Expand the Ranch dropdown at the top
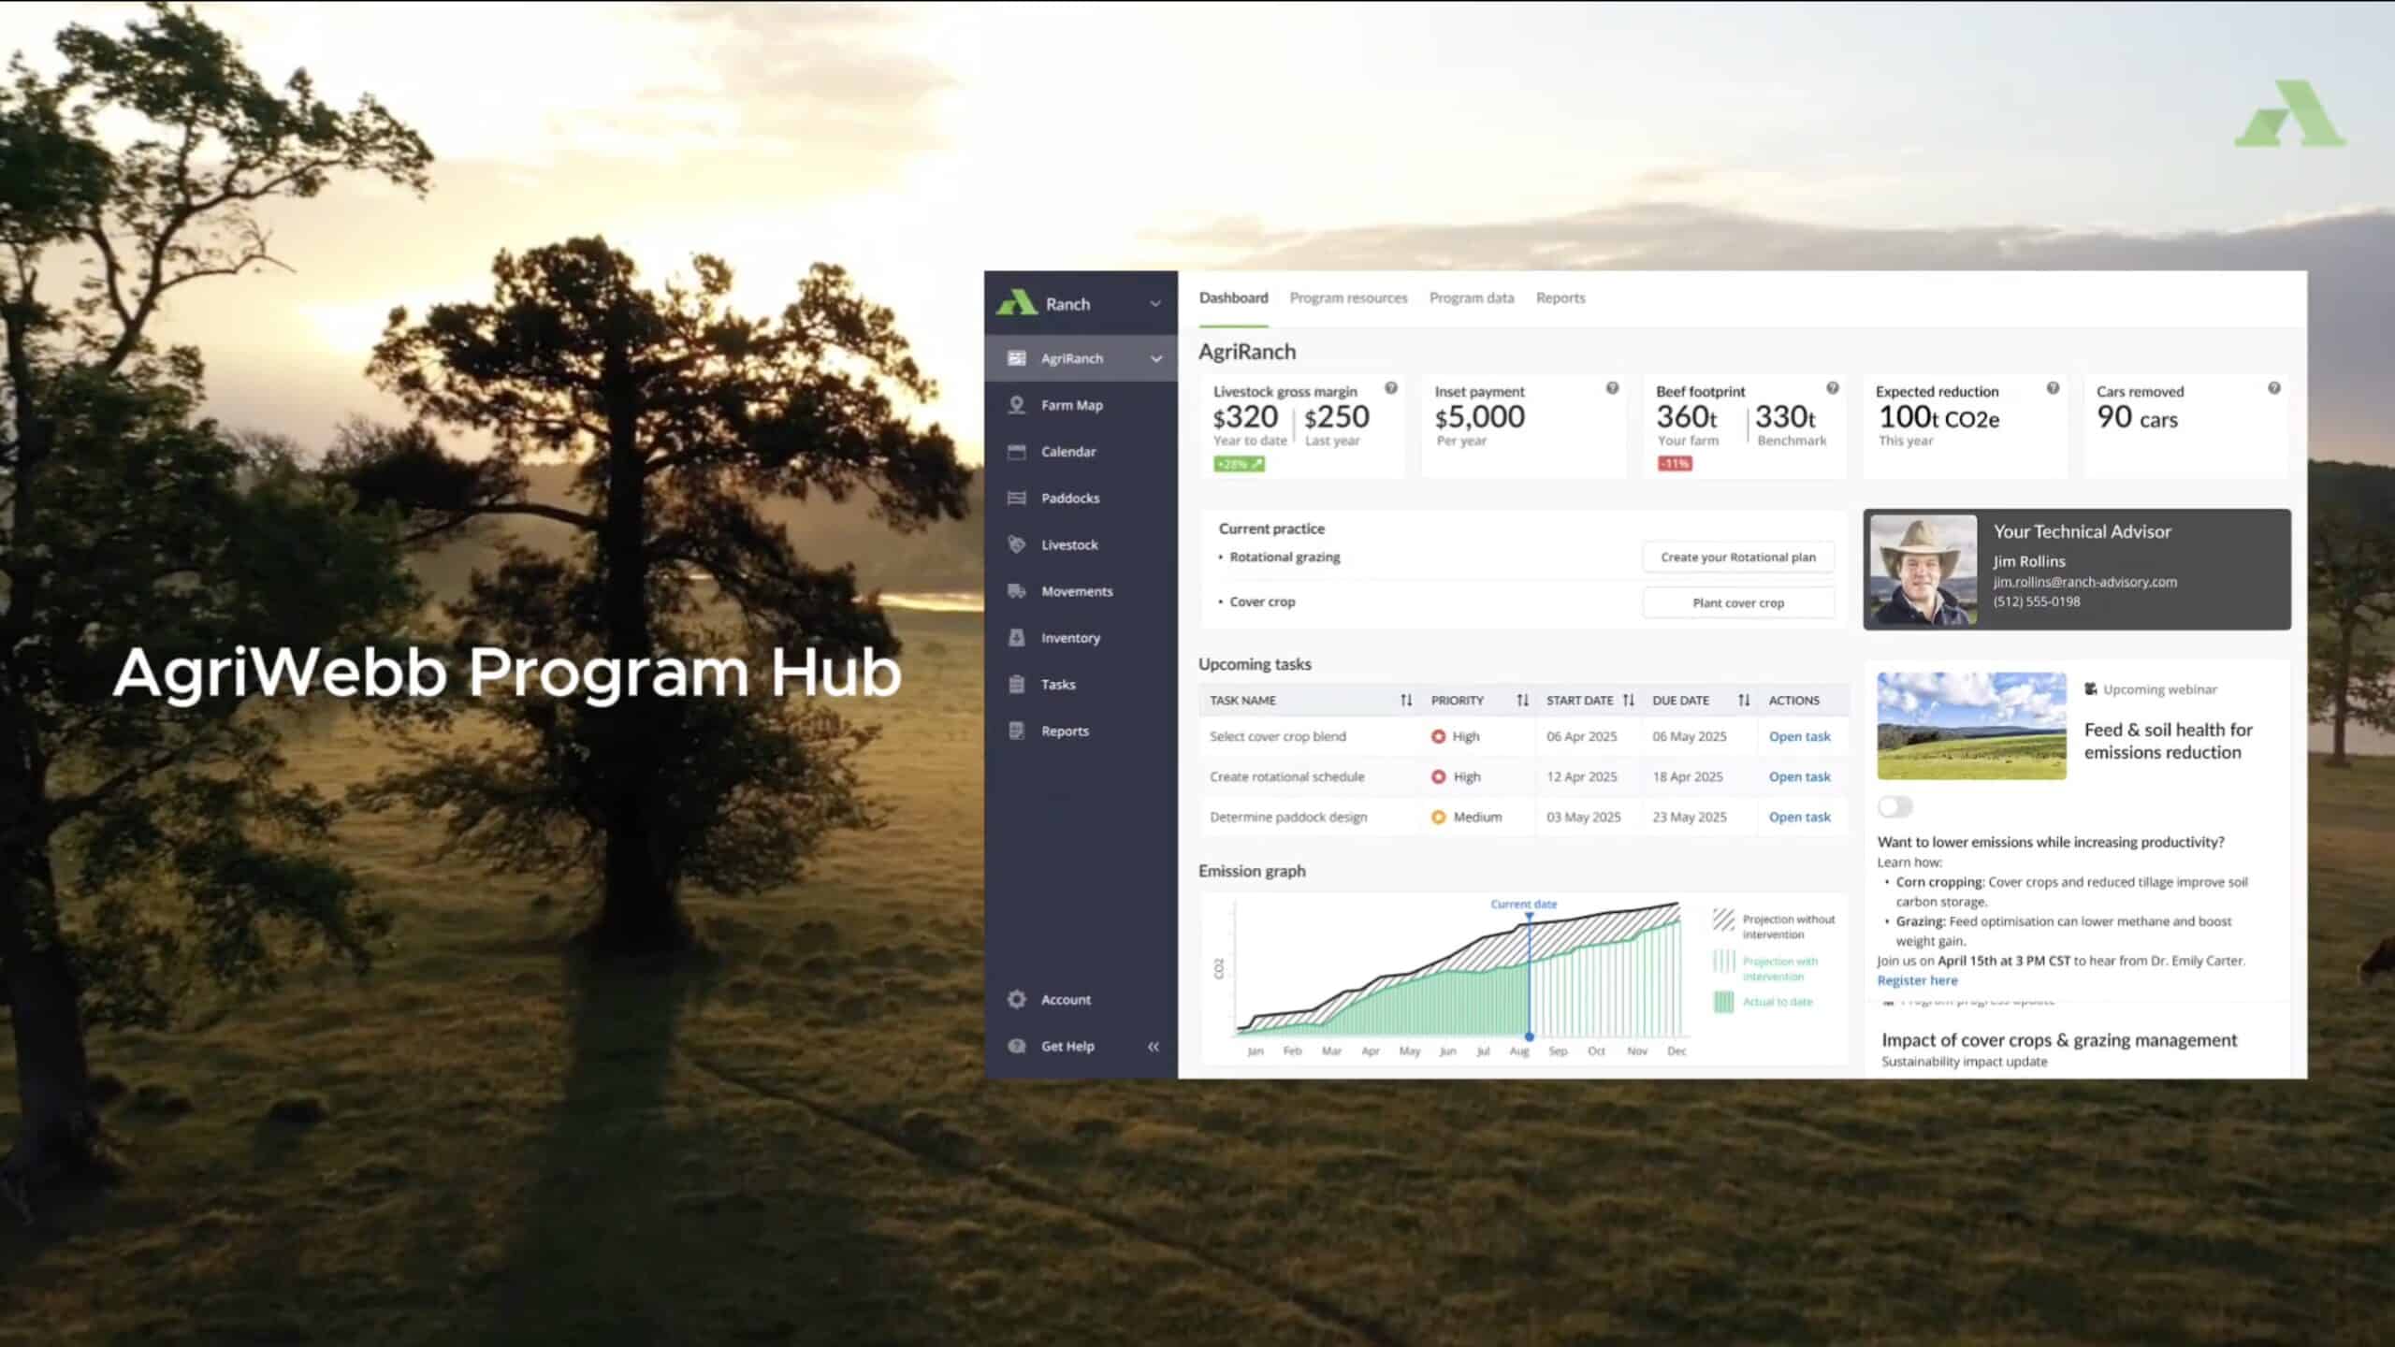The height and width of the screenshot is (1347, 2395). click(1155, 303)
